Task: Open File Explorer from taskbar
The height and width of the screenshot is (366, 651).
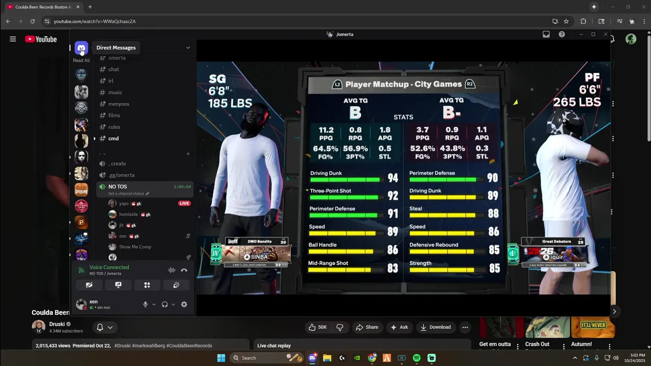Action: click(327, 358)
